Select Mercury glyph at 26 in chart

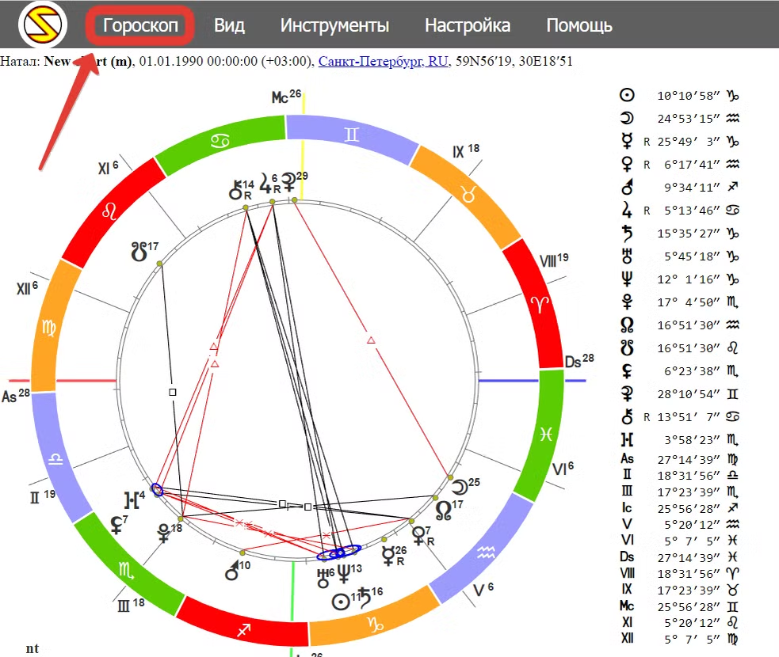click(x=388, y=556)
